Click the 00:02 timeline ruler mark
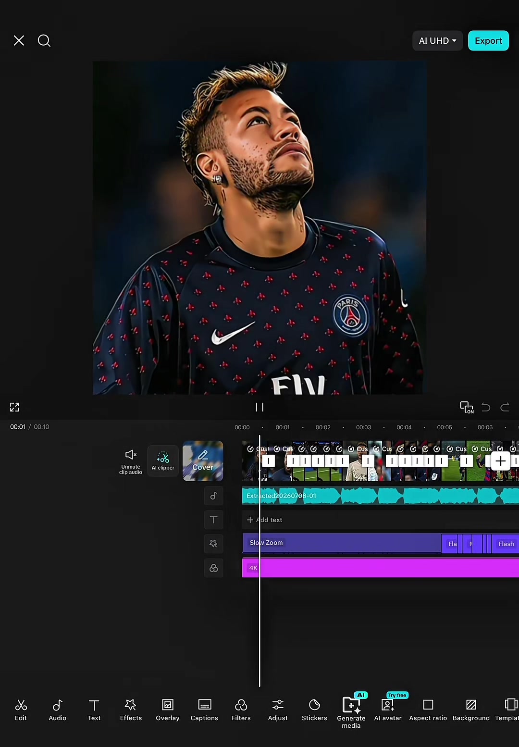The height and width of the screenshot is (747, 519). (323, 427)
